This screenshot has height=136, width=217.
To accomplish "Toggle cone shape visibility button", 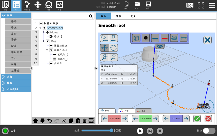I will point(174,38).
